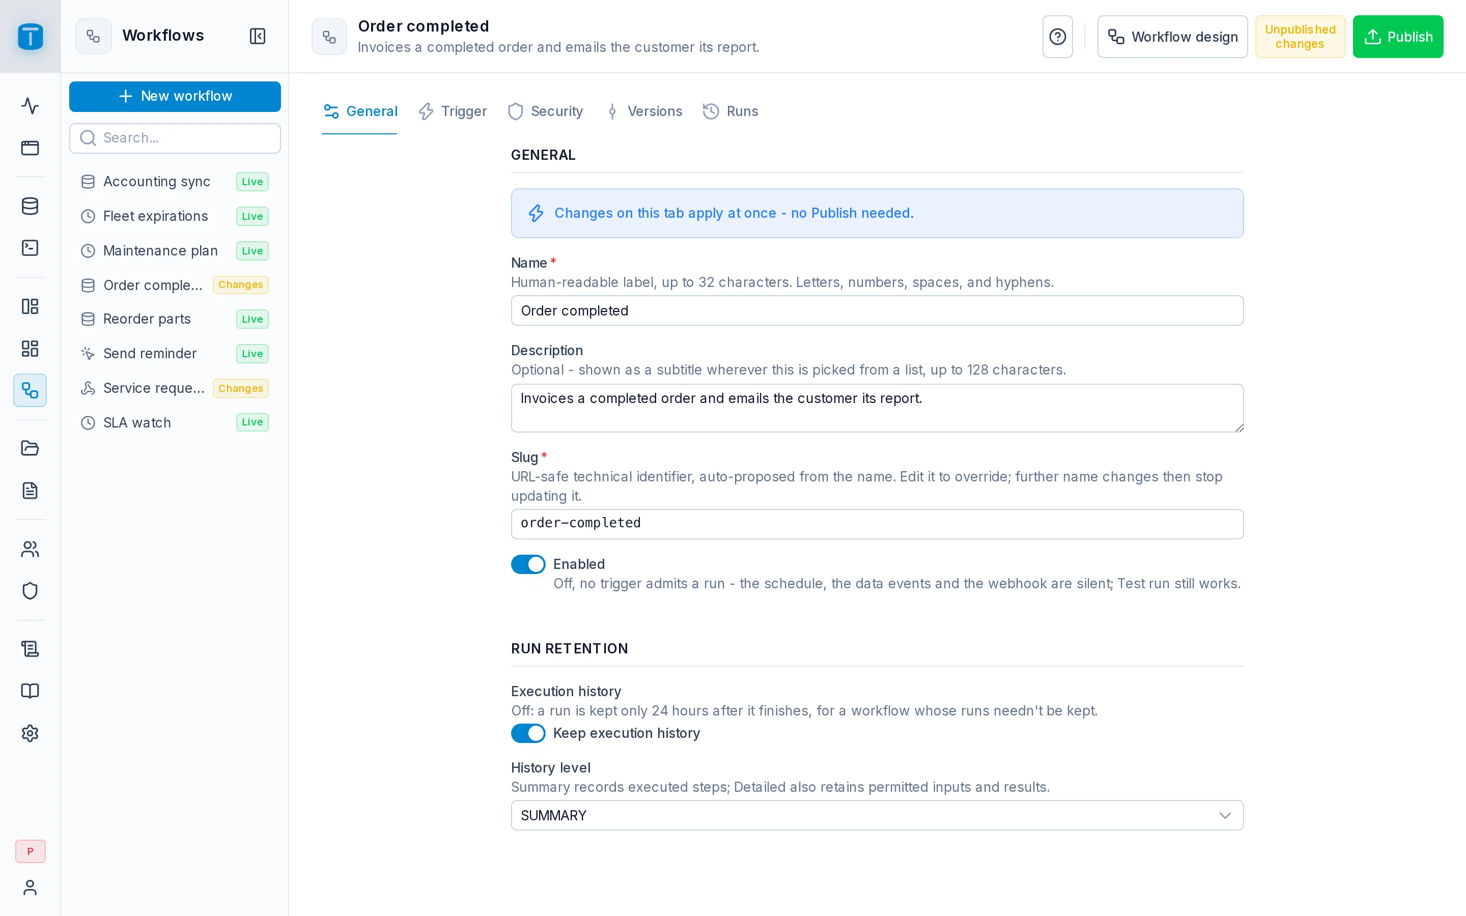Click the app logo in the top-left corner
This screenshot has height=916, width=1466.
pos(31,36)
